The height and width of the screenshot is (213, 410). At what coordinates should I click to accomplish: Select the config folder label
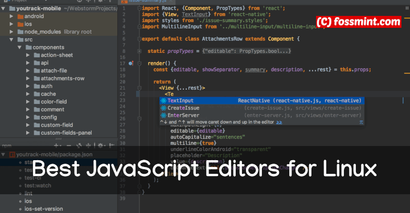coord(49,118)
